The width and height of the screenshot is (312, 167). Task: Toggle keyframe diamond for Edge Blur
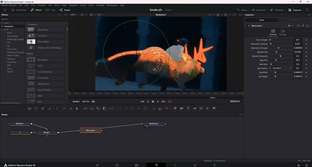point(306,60)
